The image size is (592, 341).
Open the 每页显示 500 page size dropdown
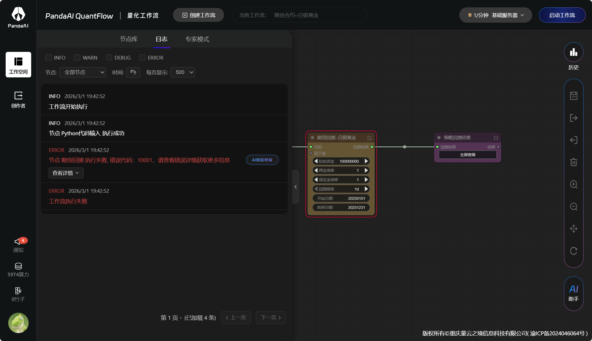coord(183,72)
